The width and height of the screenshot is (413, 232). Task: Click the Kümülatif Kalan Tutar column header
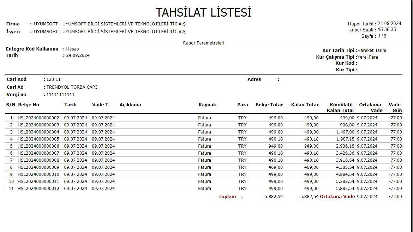[341, 108]
